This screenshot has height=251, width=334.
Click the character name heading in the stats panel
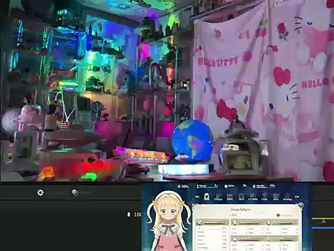(x=240, y=209)
